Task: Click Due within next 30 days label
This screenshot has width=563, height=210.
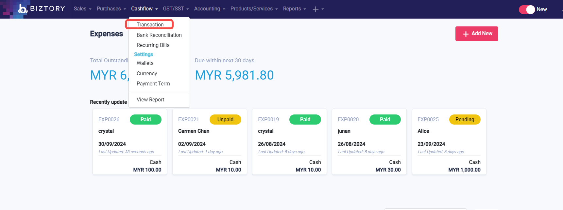Action: pyautogui.click(x=225, y=60)
